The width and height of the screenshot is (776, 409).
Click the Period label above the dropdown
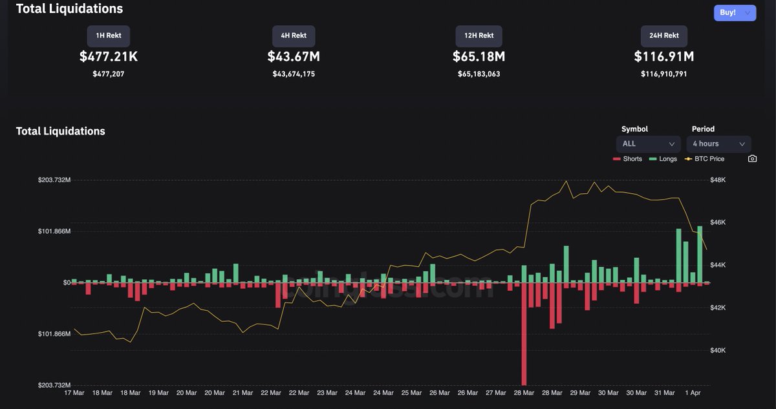pos(703,129)
